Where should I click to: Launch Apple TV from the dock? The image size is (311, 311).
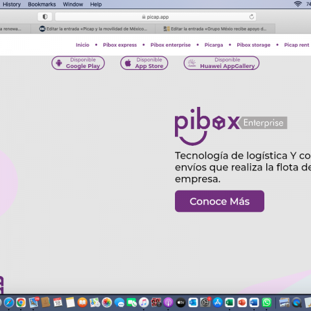181,303
